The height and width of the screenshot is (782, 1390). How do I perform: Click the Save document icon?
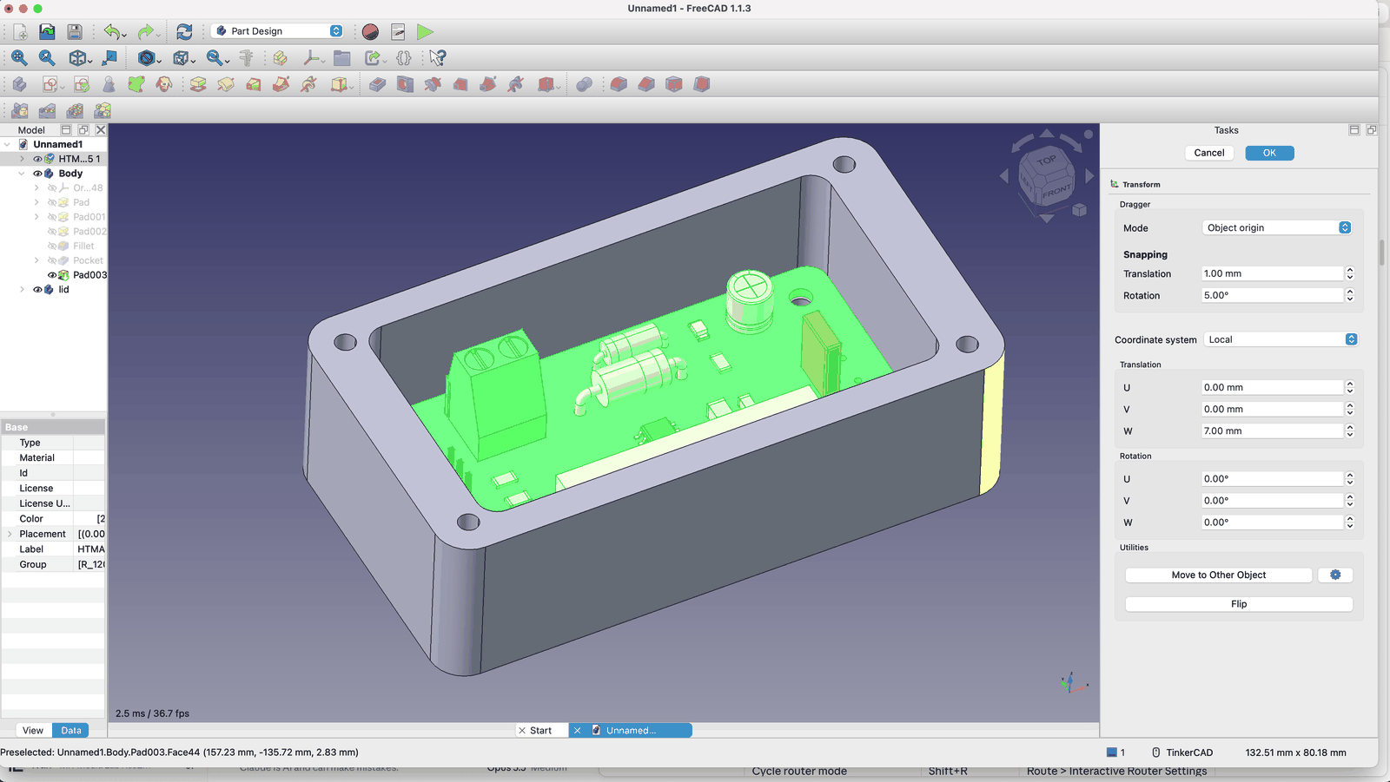click(x=75, y=31)
